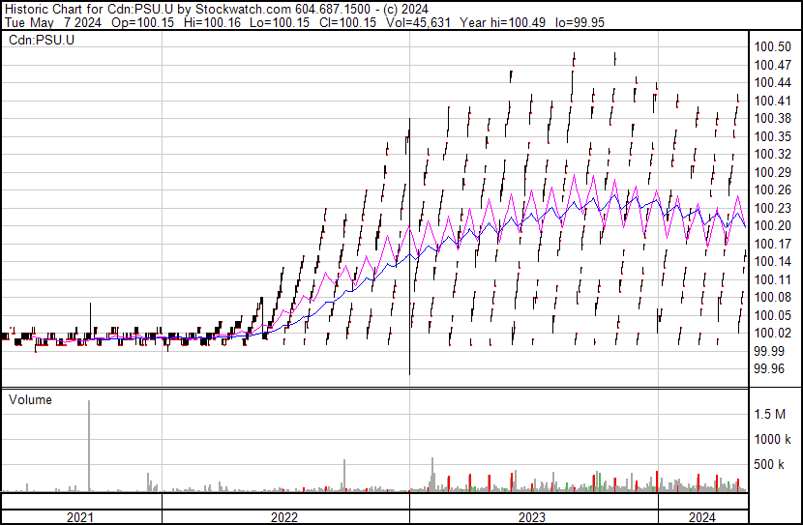Select the 2023 year label on the time axis
Viewport: 803px width, 525px height.
[x=533, y=517]
